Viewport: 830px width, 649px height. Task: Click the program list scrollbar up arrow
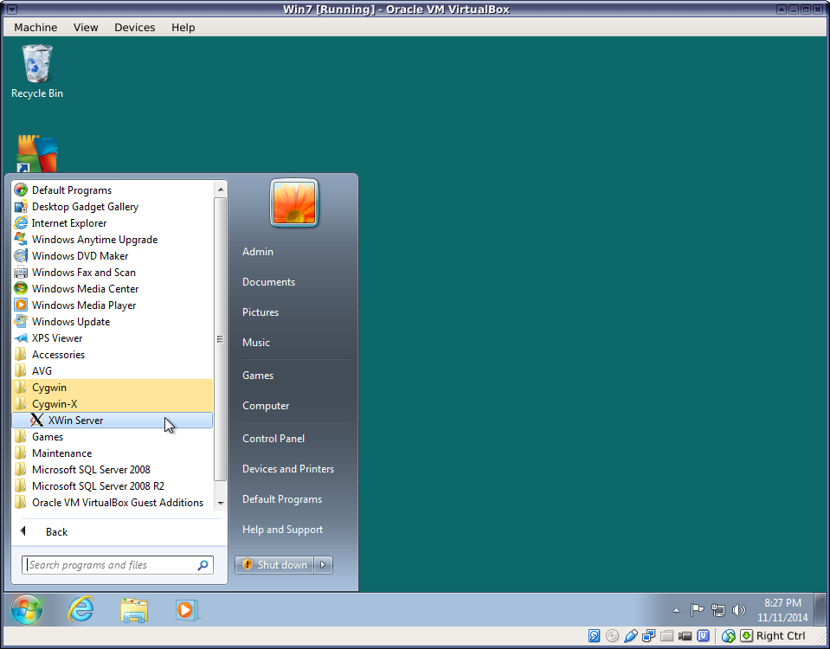[x=221, y=190]
